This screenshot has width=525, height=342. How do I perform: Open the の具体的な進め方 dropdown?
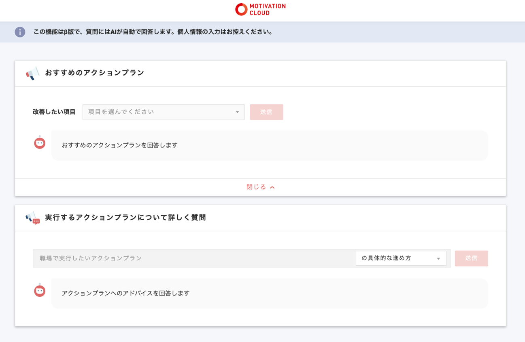(x=401, y=258)
